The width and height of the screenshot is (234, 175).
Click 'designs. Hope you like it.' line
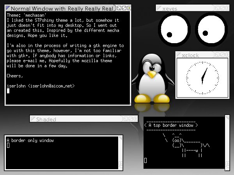click(x=37, y=35)
